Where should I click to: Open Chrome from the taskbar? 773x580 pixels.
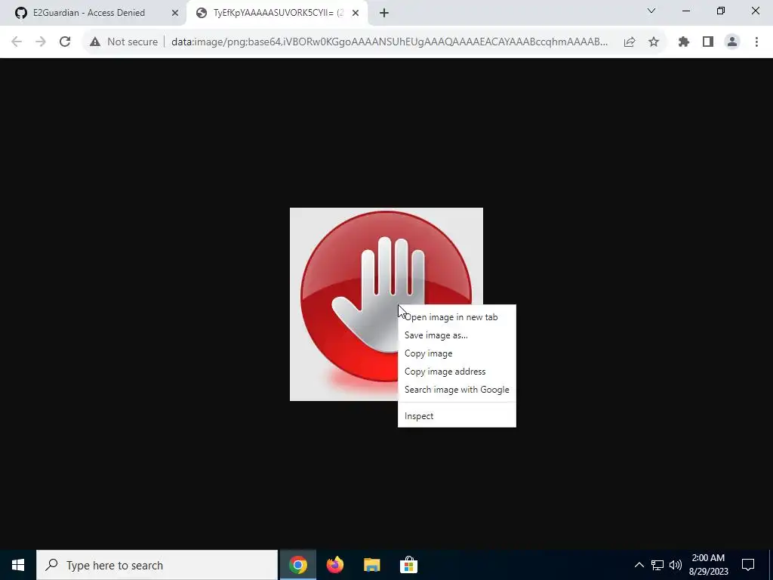pyautogui.click(x=297, y=565)
